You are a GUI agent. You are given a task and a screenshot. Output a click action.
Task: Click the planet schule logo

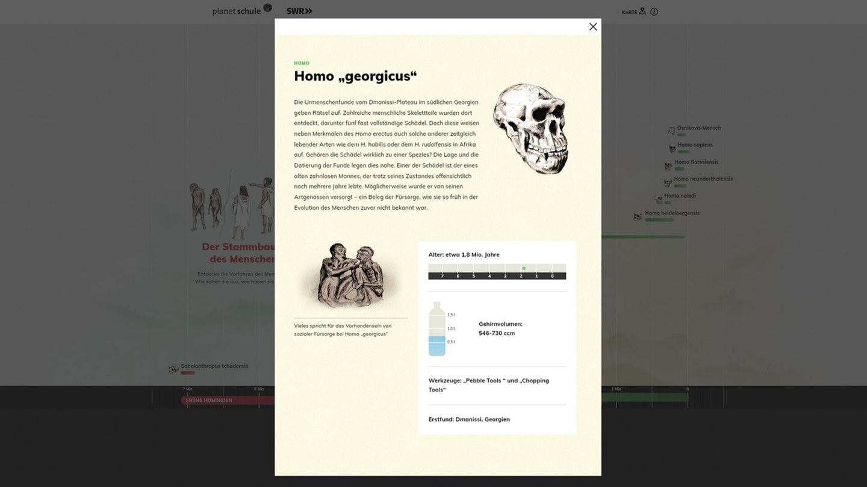point(241,10)
